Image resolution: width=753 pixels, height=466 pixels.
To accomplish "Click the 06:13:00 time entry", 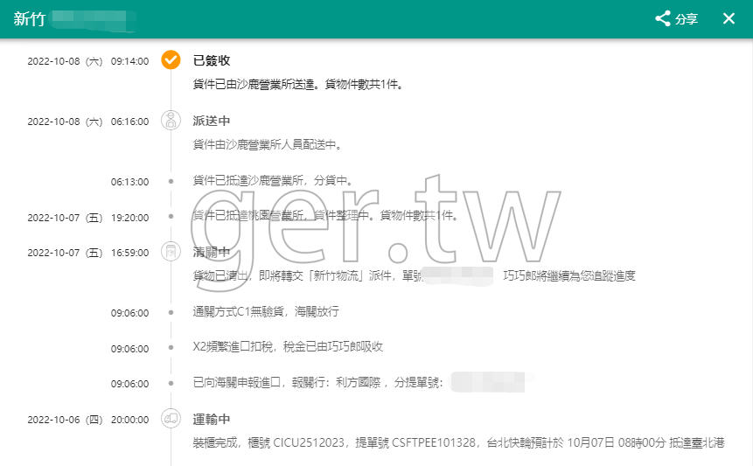I will point(129,182).
